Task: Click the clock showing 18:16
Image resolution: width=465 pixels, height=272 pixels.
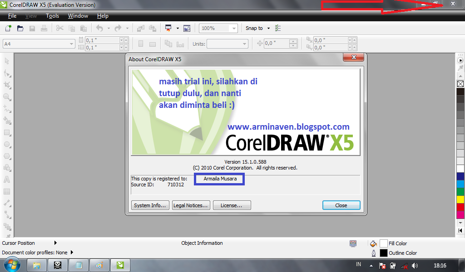Action: pos(440,266)
